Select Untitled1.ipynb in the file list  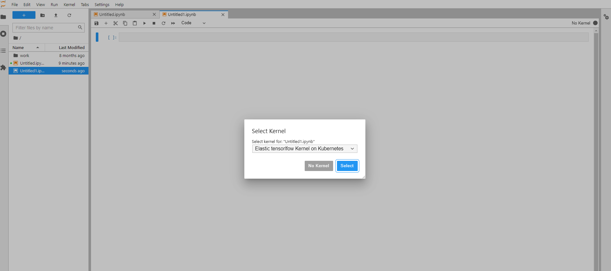coord(49,71)
